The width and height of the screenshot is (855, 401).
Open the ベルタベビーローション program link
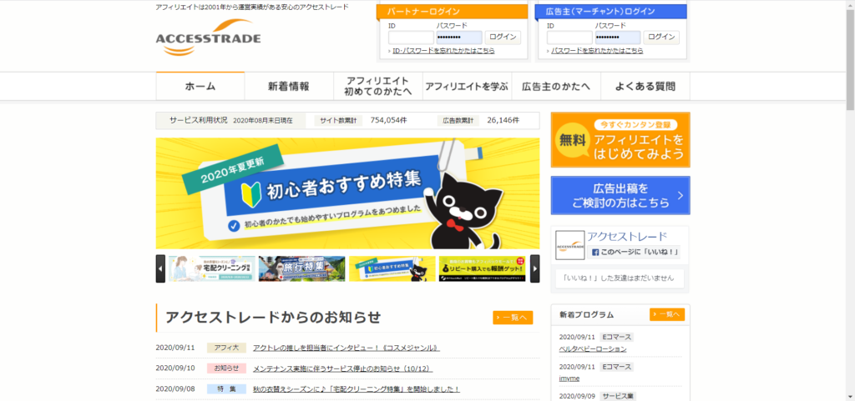click(593, 348)
